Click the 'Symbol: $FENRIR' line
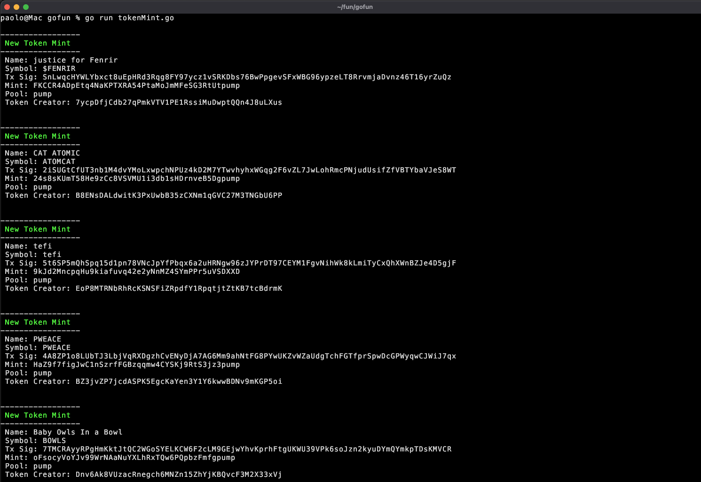This screenshot has width=701, height=482. (x=40, y=69)
